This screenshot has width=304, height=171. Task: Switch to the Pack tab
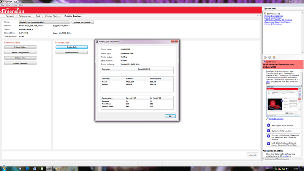tap(38, 16)
